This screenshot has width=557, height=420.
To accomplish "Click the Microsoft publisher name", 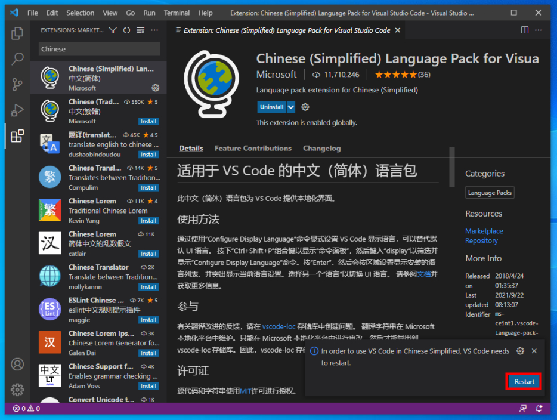I will pyautogui.click(x=276, y=74).
